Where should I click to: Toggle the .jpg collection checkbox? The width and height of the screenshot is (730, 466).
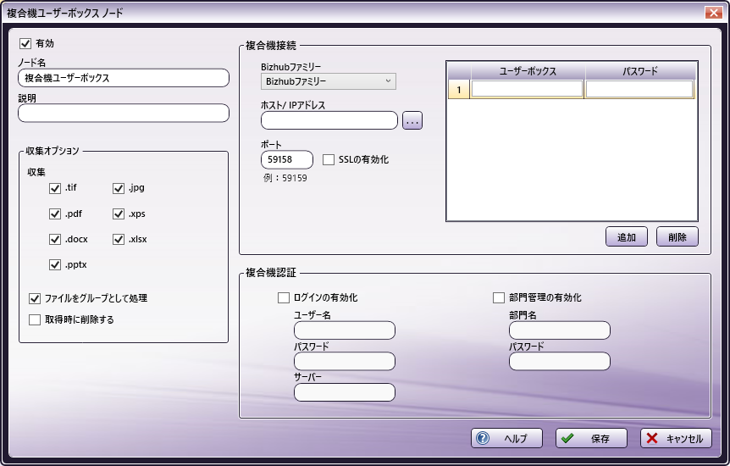tap(119, 188)
